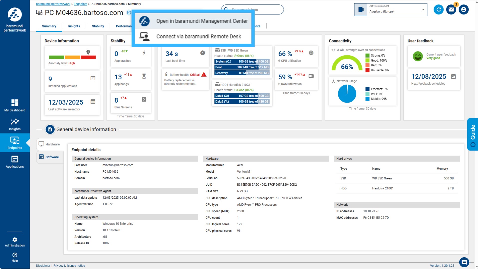The image size is (478, 269).
Task: Switch to the Stability tab
Action: [98, 26]
